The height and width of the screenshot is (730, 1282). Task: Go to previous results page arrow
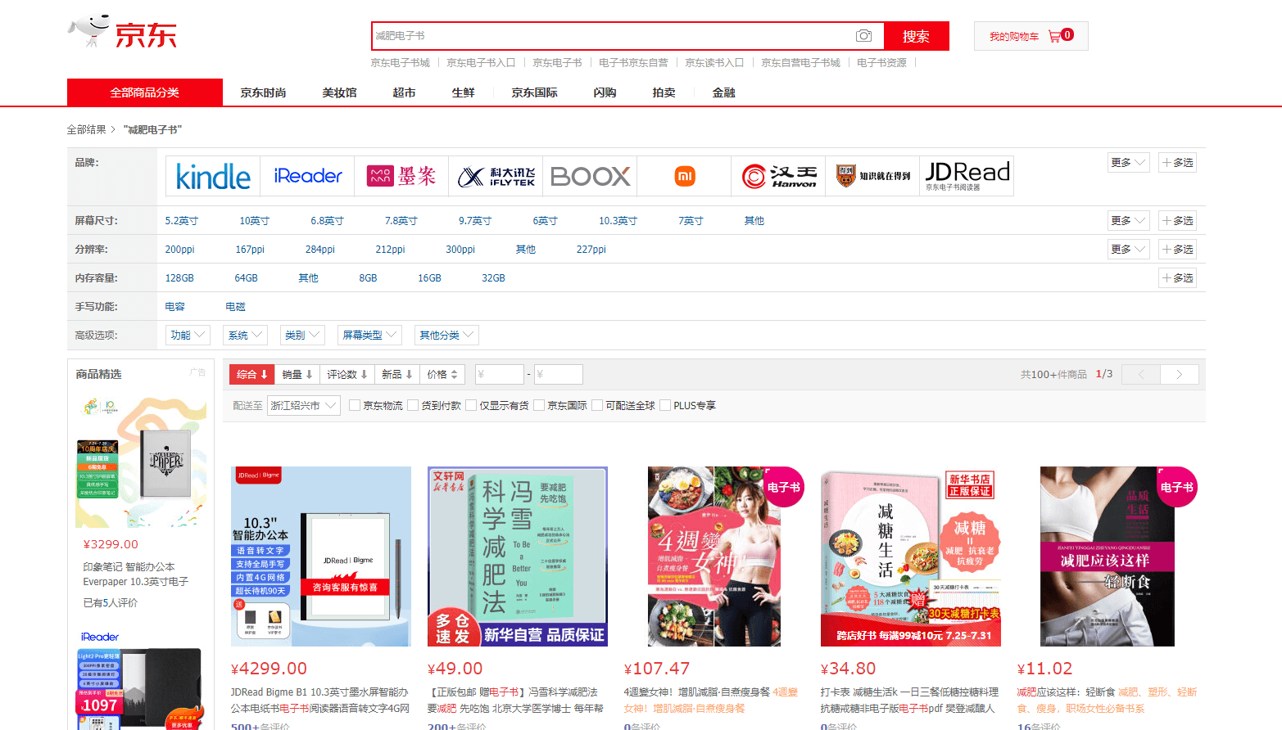1140,374
